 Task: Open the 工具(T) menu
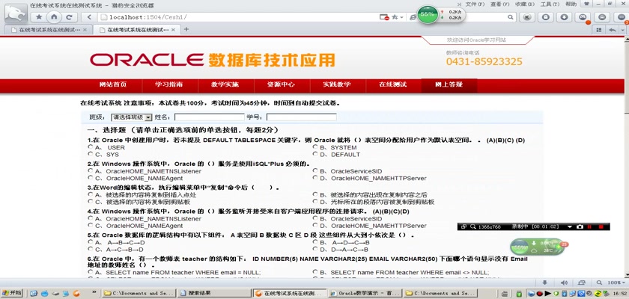[x=550, y=4]
